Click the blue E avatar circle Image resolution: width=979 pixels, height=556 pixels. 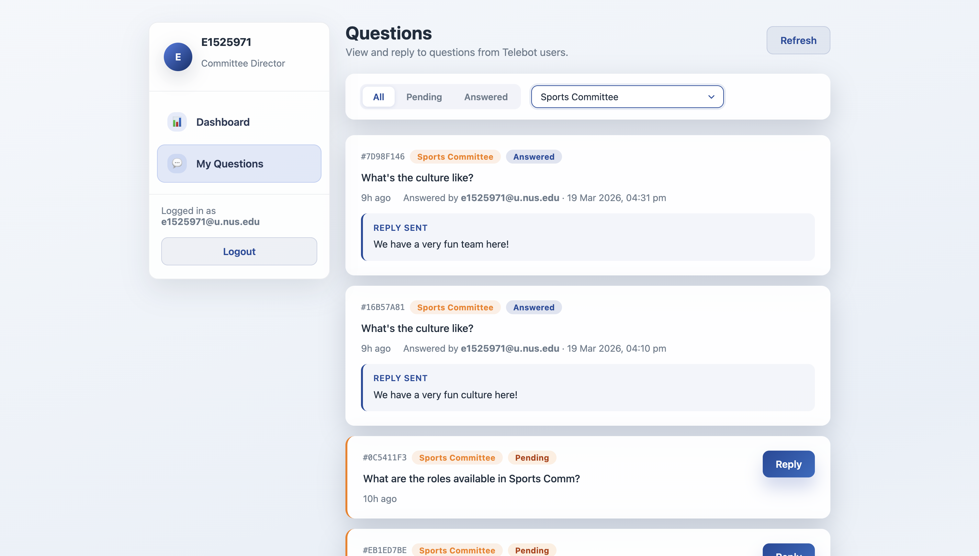pos(178,57)
